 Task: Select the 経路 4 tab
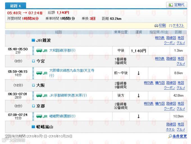15,6
